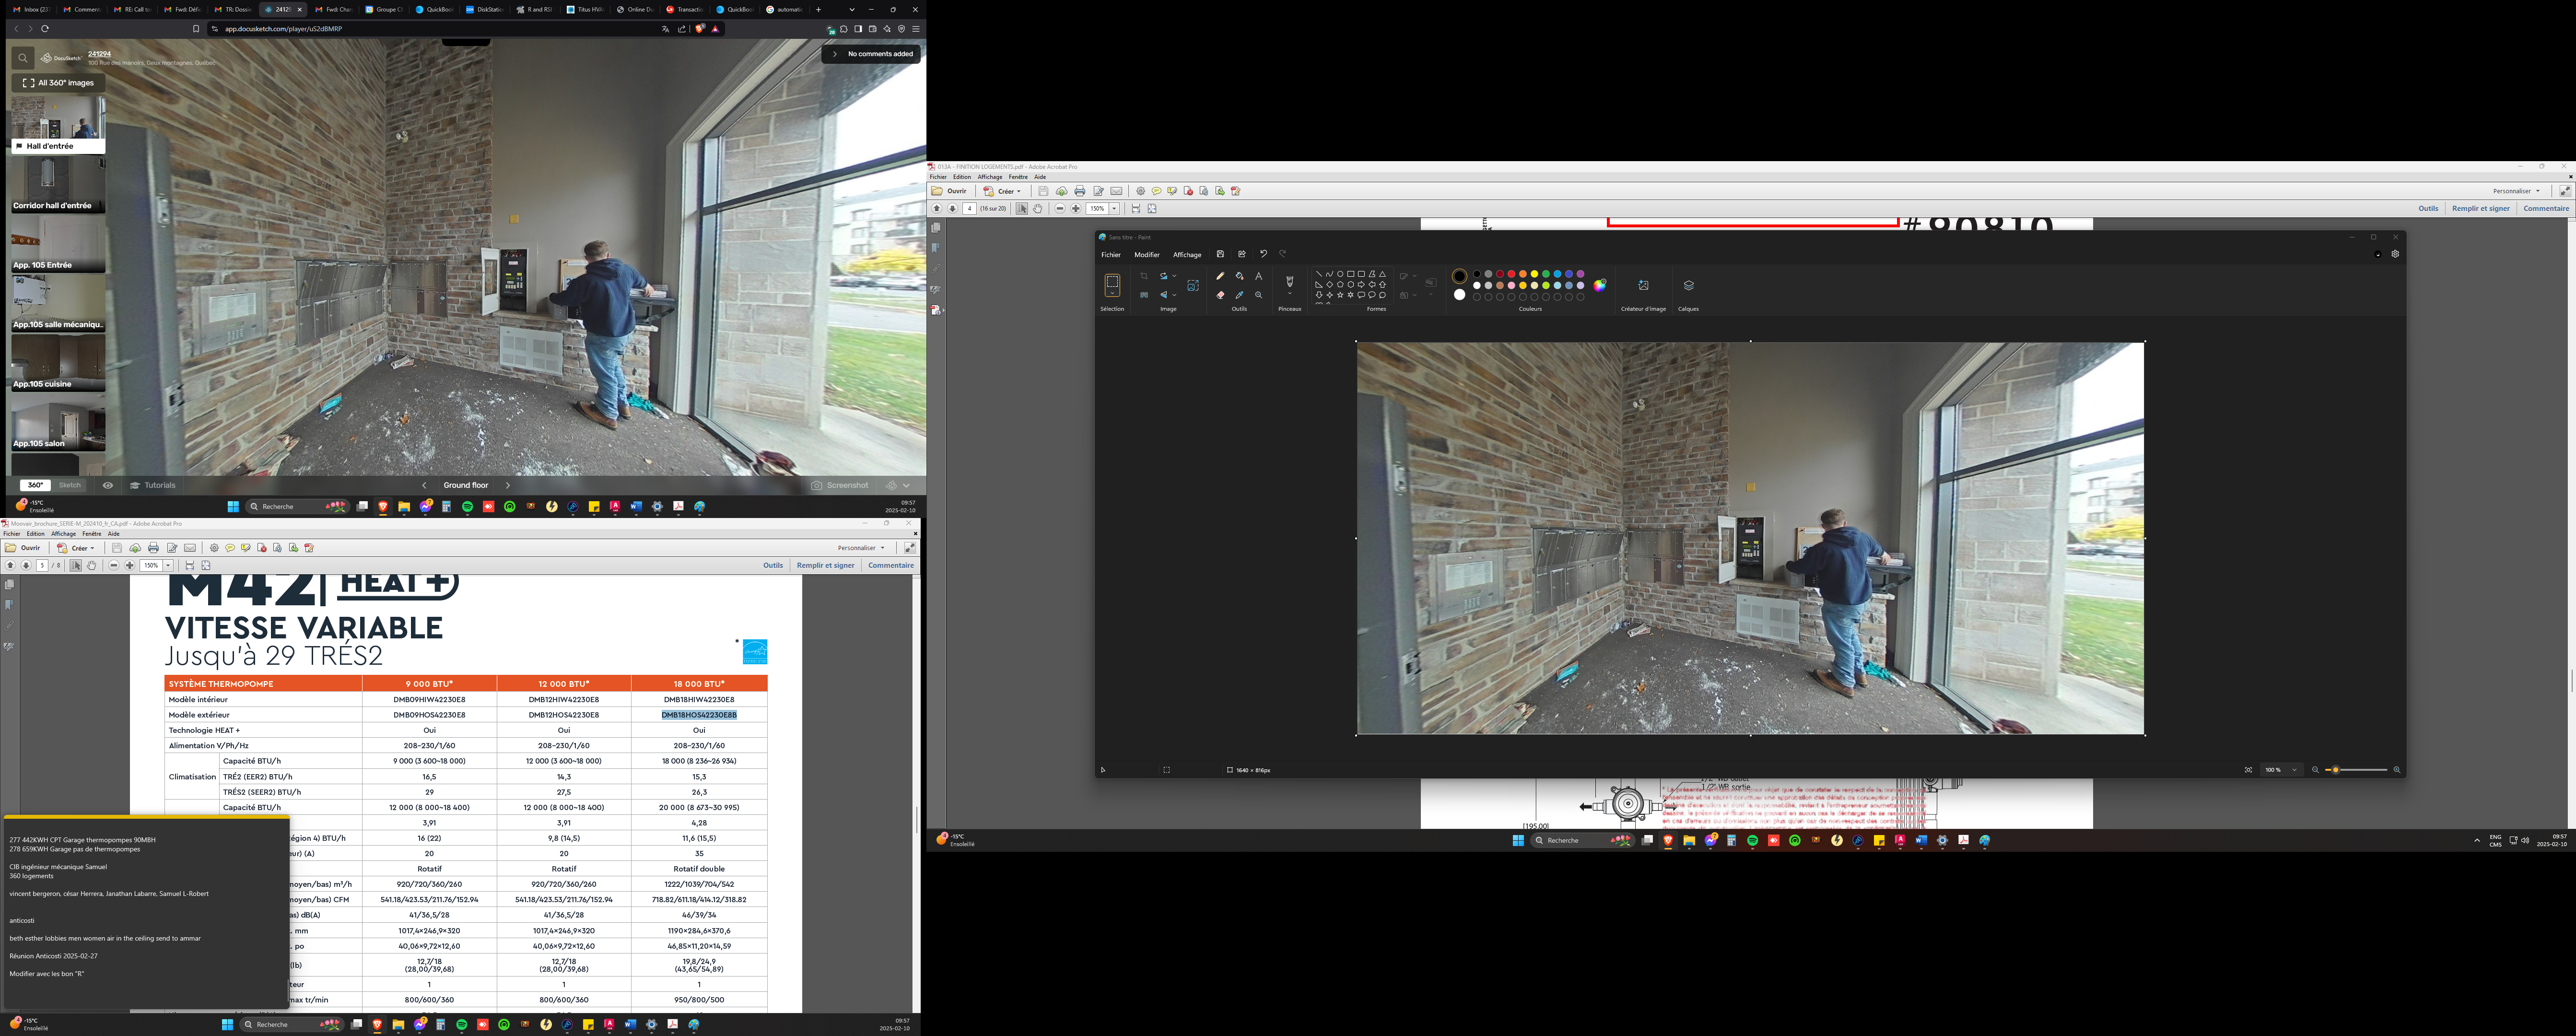Open the Edition menu in brochure Acrobat window
Screen dimensions: 2576x1036
point(35,534)
